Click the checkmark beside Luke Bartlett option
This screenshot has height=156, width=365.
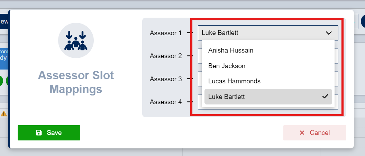(325, 97)
